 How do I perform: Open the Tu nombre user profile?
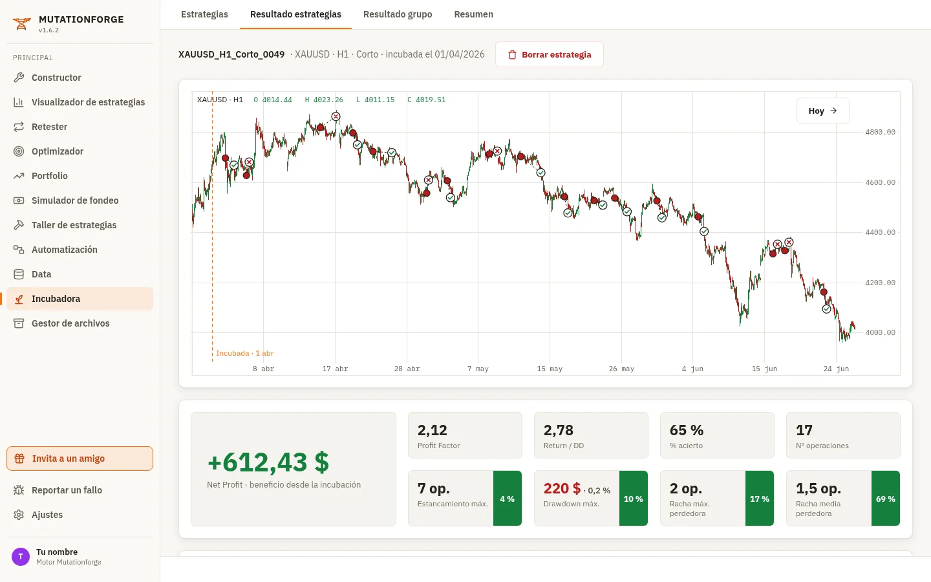click(x=80, y=556)
